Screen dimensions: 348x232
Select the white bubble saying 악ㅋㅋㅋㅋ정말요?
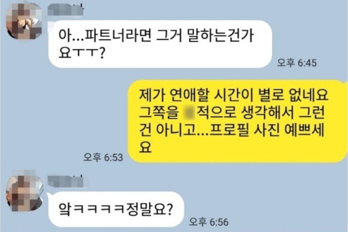[x=116, y=209]
